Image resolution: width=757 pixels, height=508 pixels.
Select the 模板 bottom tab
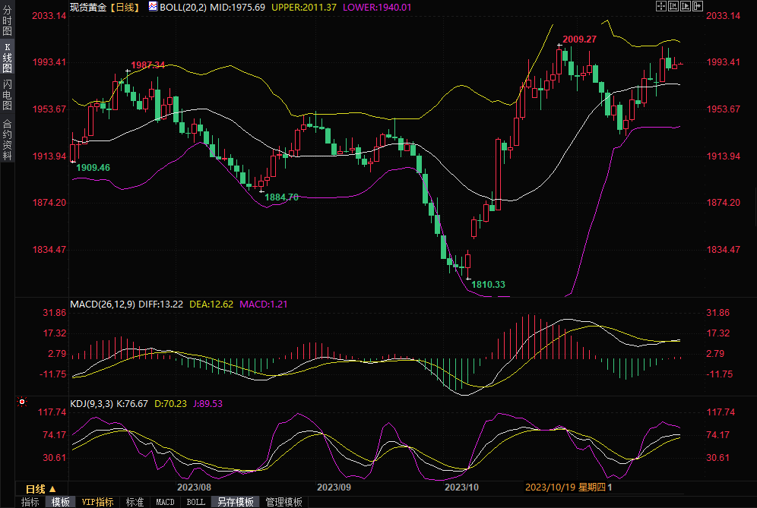coord(60,502)
